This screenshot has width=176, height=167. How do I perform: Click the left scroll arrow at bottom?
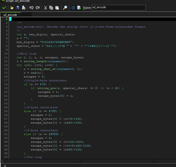[x=3, y=161]
